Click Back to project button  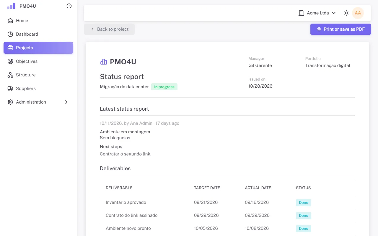point(109,29)
